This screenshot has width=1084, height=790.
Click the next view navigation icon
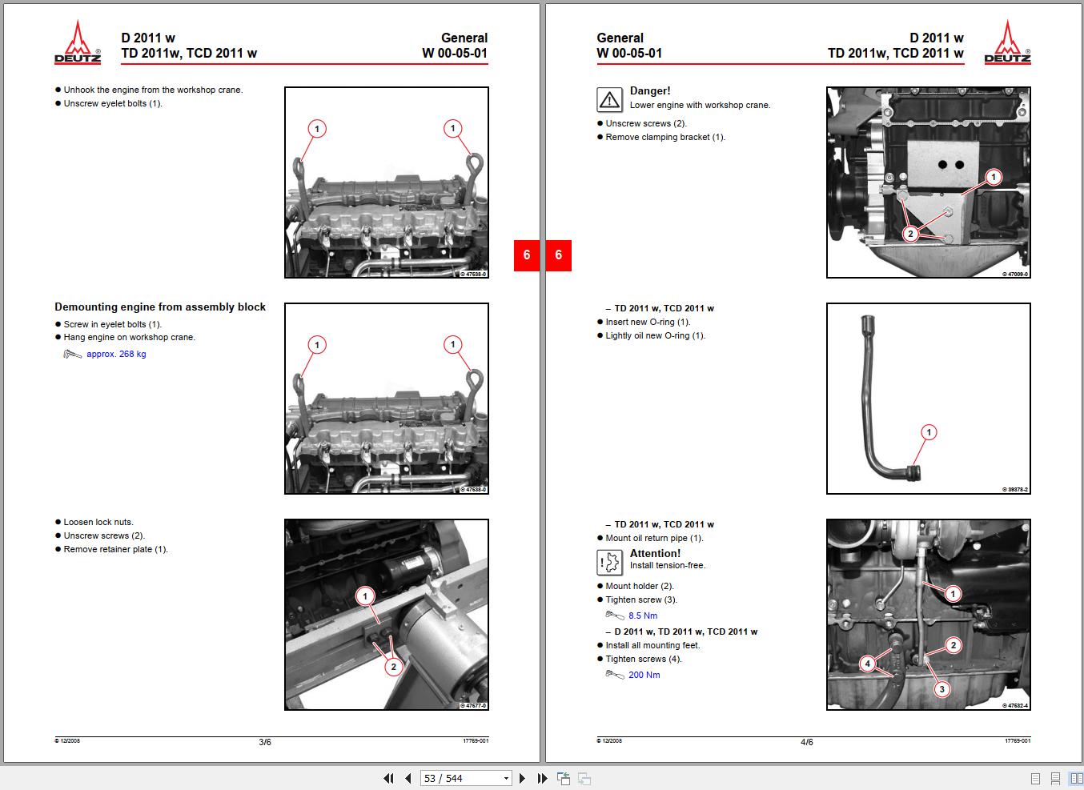(x=584, y=778)
